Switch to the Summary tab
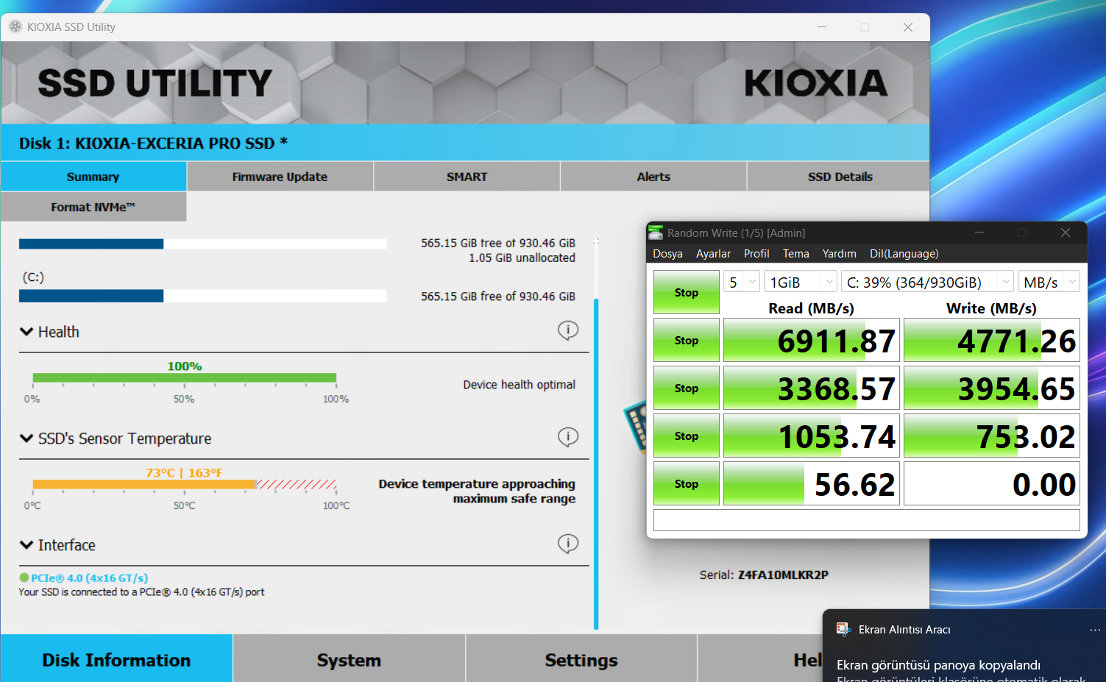 coord(93,177)
